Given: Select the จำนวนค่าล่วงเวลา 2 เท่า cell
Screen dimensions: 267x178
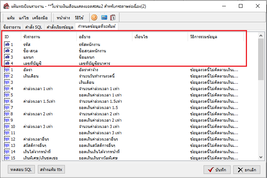Looking at the screenshot, I should (x=99, y=114).
